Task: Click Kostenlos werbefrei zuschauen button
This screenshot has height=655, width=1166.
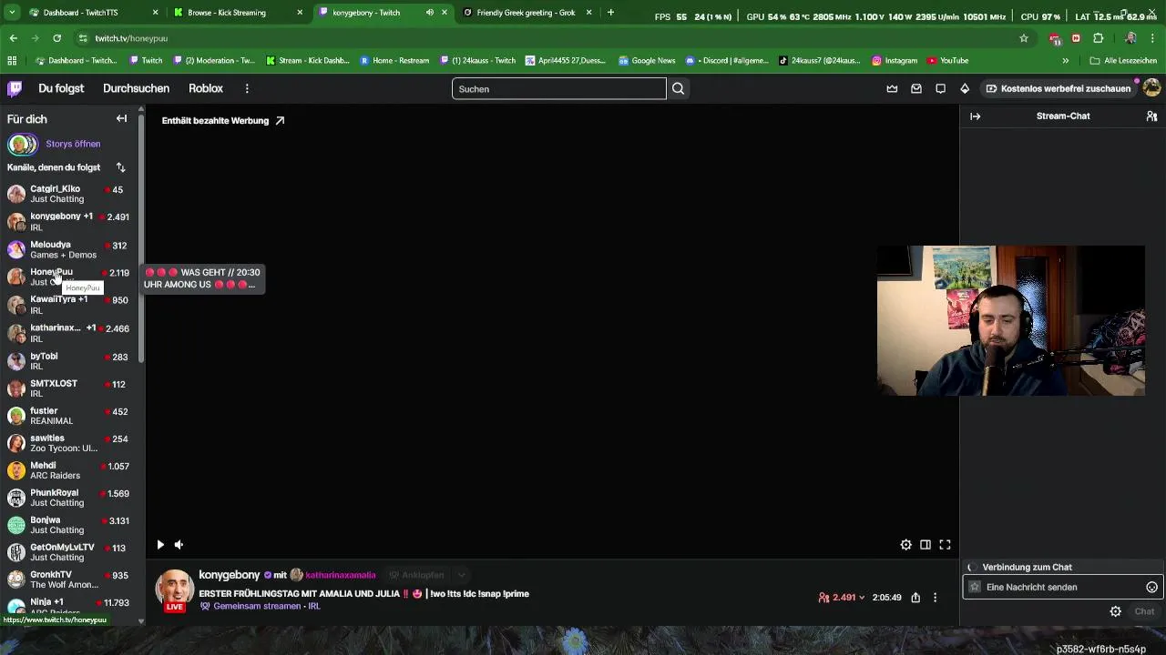Action: (x=1058, y=88)
